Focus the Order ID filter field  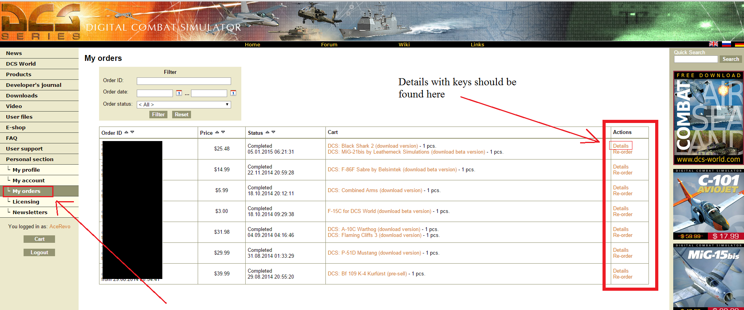coord(184,81)
